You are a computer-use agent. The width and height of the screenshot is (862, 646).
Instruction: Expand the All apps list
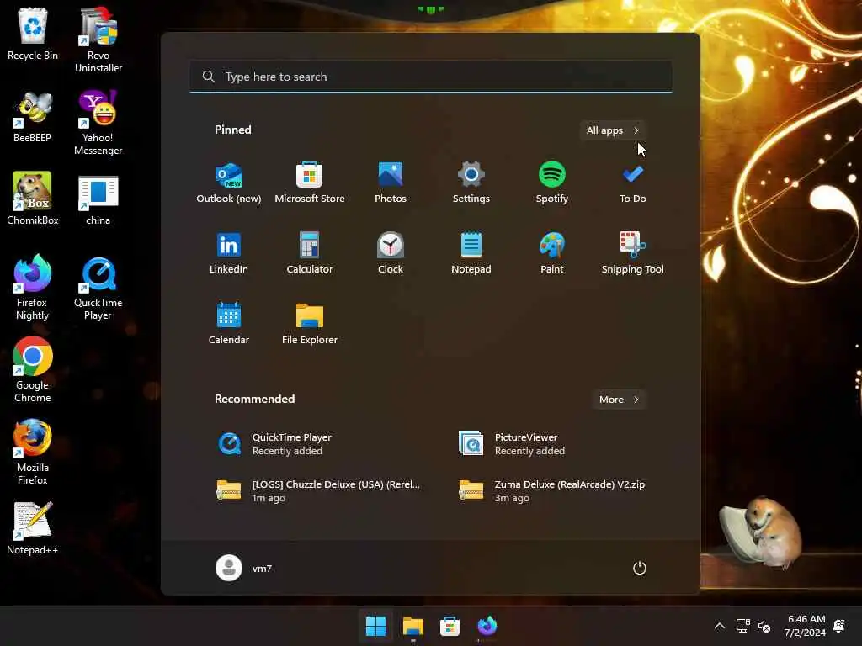[x=613, y=130]
